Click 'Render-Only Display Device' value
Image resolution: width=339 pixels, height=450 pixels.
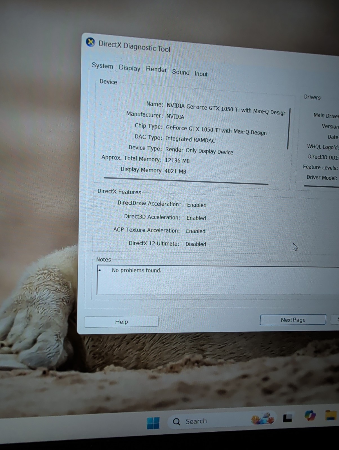(199, 151)
